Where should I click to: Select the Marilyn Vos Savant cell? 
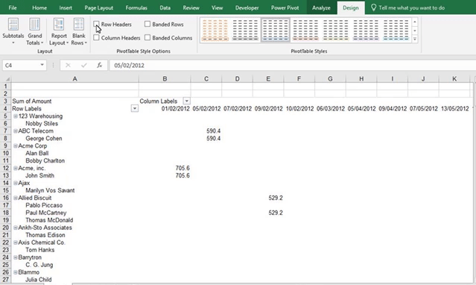click(50, 190)
